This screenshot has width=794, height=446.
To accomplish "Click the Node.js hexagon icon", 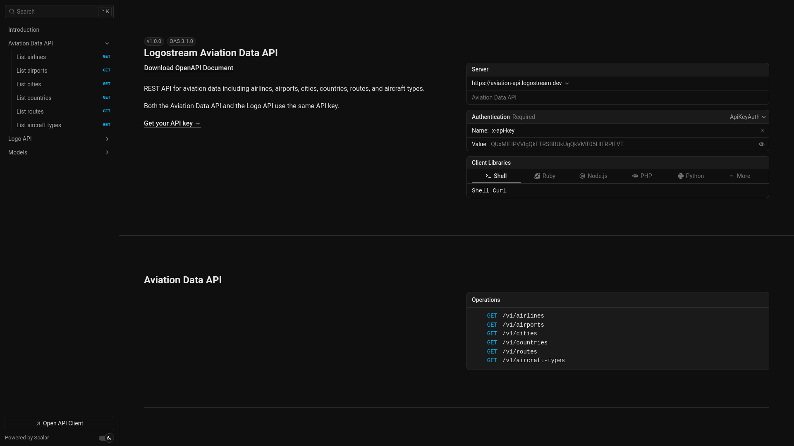I will point(582,176).
